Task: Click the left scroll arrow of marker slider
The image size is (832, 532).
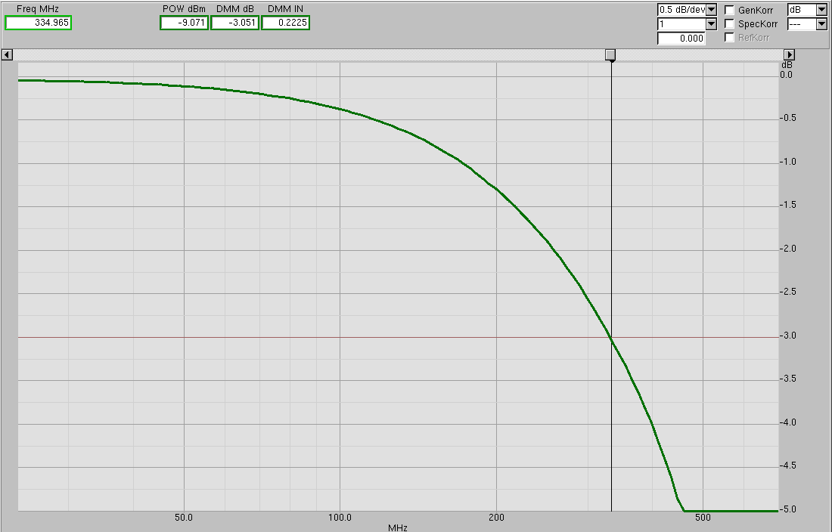Action: coord(7,54)
